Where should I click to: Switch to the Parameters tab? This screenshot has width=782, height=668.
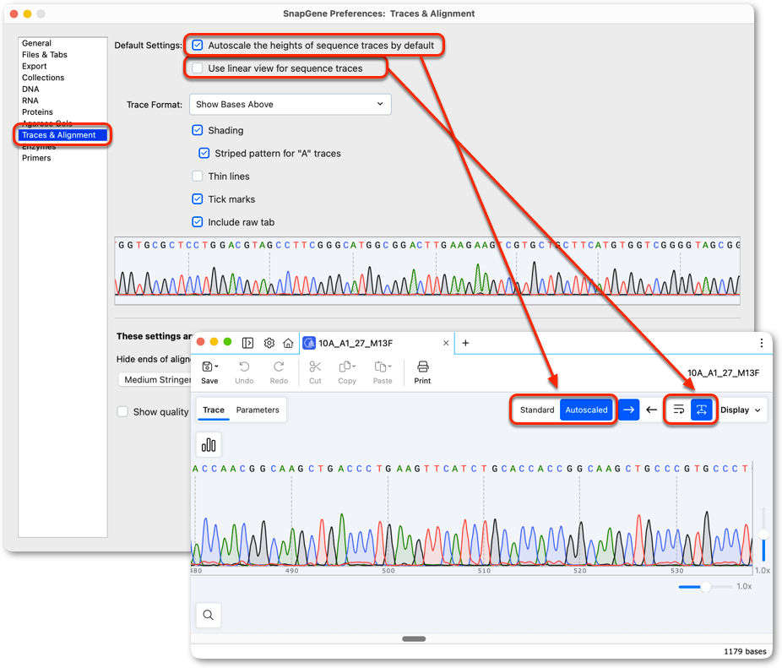click(x=258, y=410)
